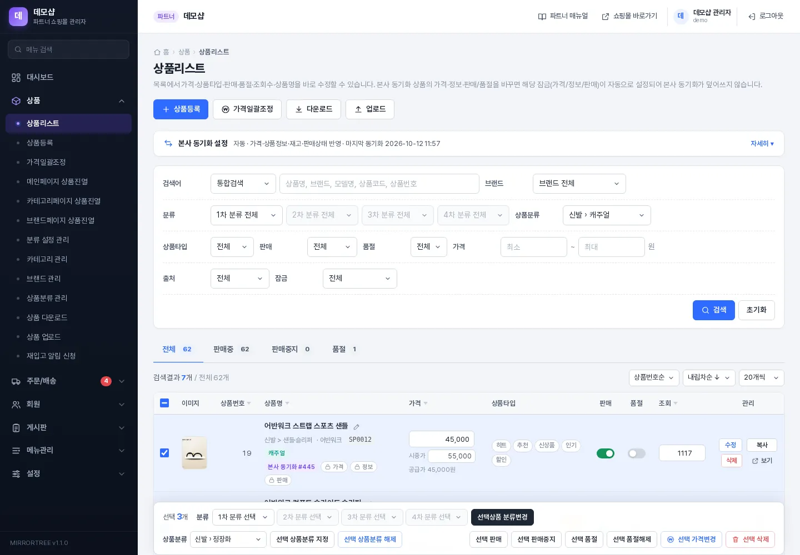Image resolution: width=800 pixels, height=555 pixels.
Task: Click the 검색어 text input field
Action: coord(379,184)
